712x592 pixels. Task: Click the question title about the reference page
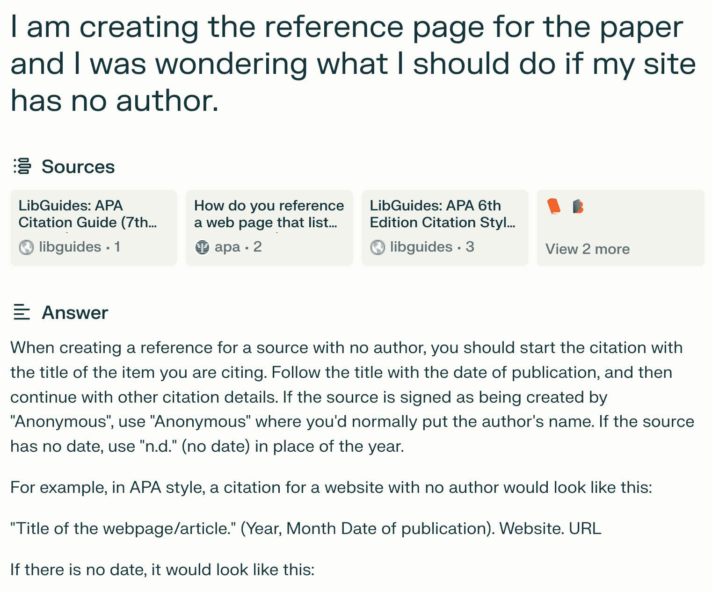point(353,64)
